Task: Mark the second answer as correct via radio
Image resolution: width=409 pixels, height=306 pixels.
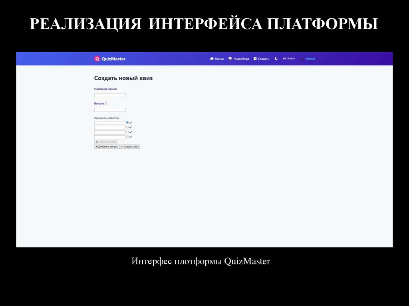Action: [127, 127]
